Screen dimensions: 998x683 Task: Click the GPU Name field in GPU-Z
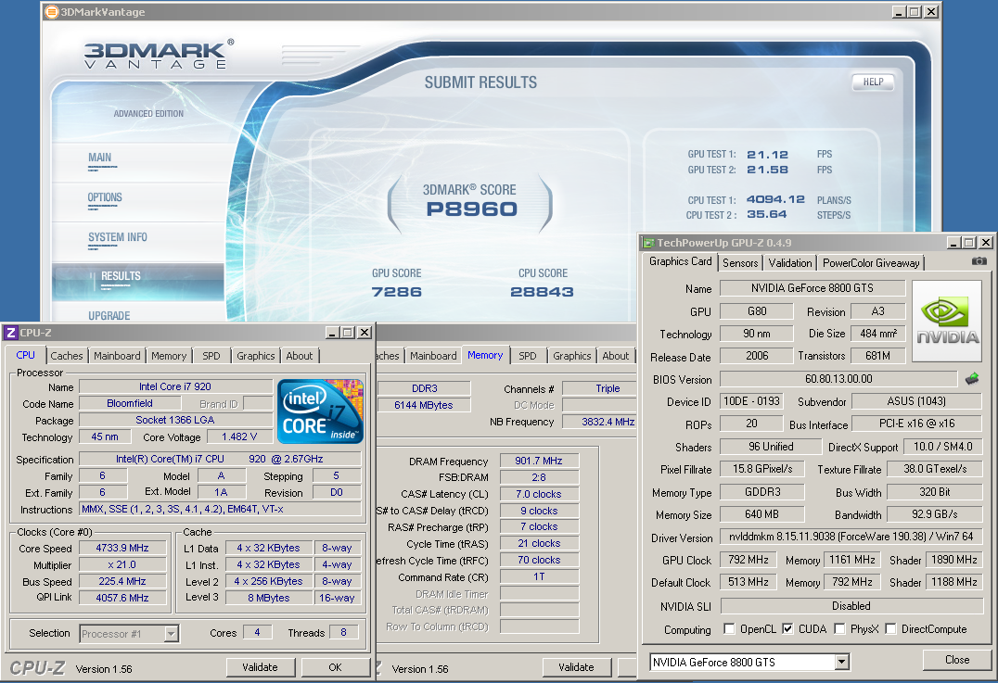(x=812, y=288)
